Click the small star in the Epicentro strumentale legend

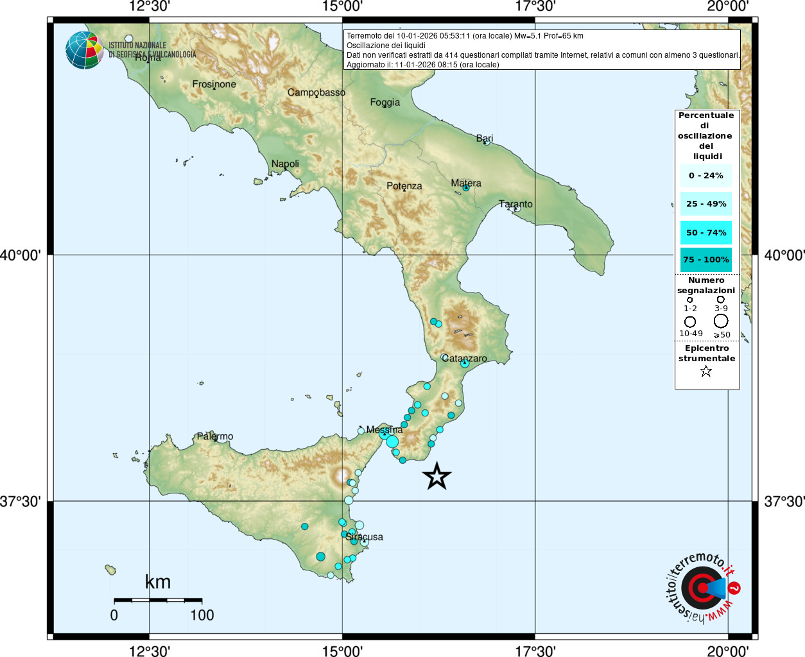[x=706, y=371]
